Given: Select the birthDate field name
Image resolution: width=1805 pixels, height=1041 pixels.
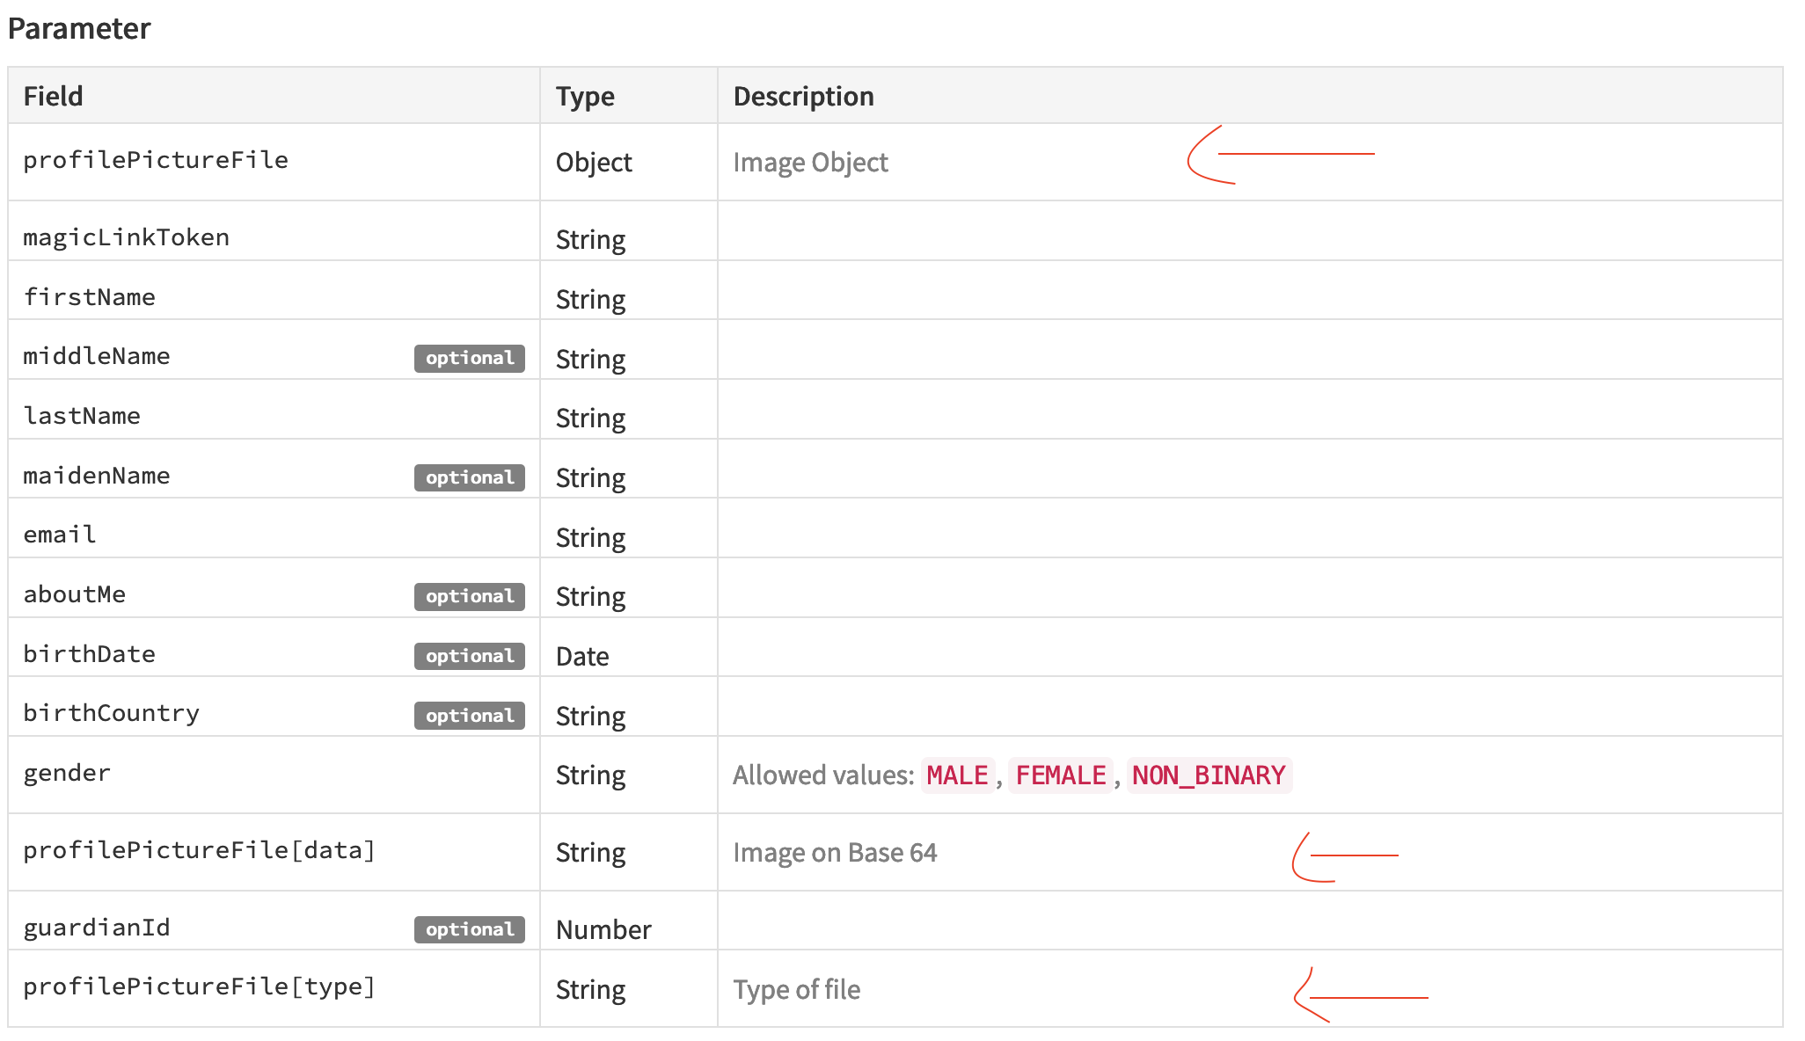Looking at the screenshot, I should point(89,654).
